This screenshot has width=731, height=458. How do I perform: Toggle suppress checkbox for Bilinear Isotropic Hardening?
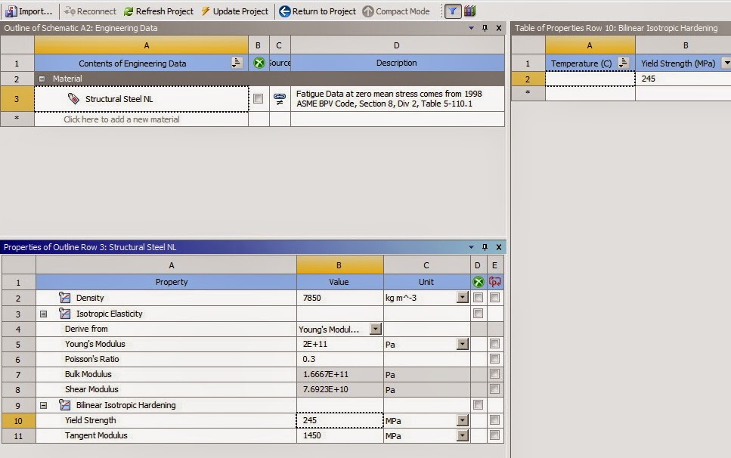[478, 405]
